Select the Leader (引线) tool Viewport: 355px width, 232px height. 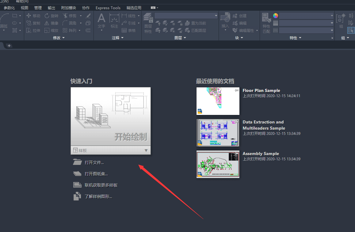pos(129,23)
